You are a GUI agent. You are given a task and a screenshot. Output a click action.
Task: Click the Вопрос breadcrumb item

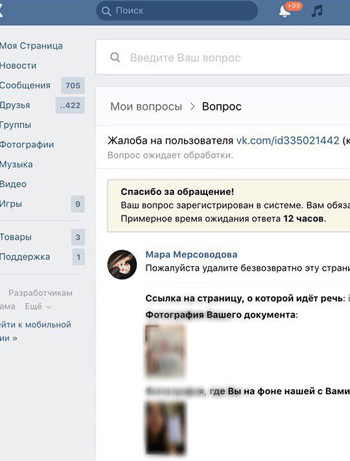point(222,106)
